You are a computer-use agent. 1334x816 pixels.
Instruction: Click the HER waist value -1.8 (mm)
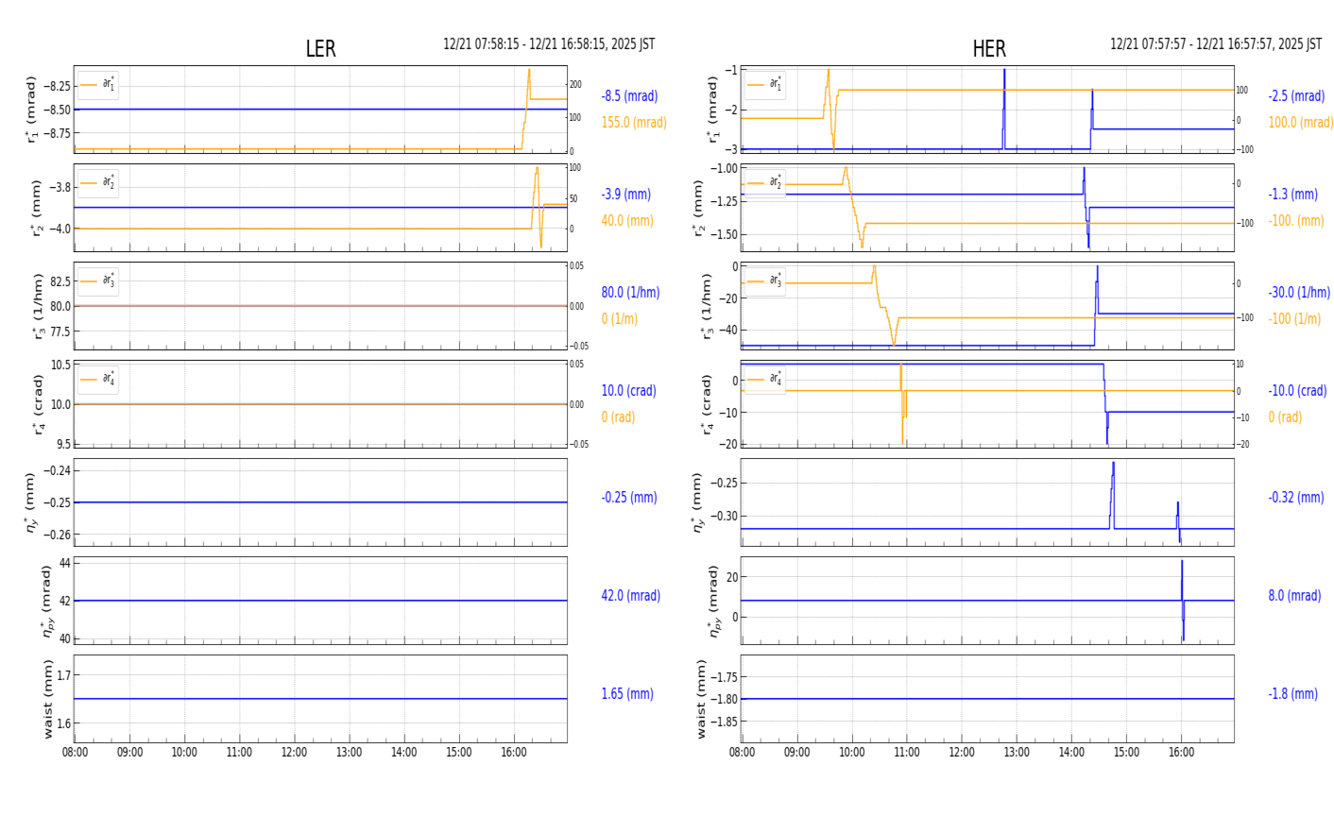pos(1293,694)
